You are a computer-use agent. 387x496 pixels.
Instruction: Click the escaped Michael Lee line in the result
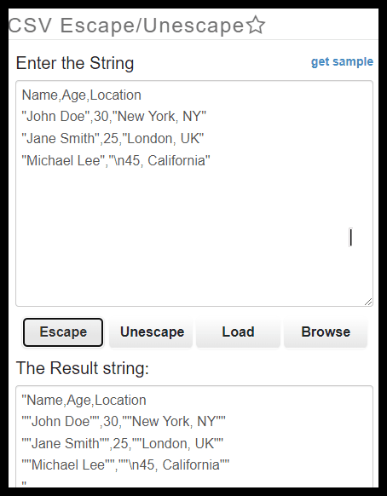(125, 465)
